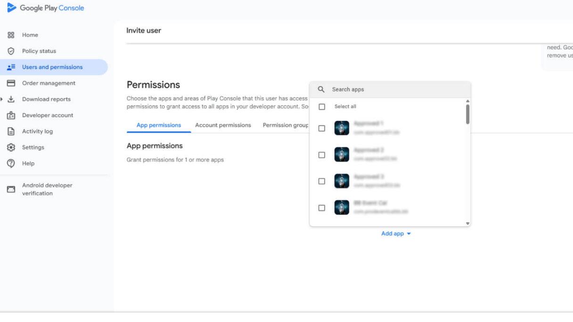Expand the Download reports submenu arrow
Screen dimensions: 573x322
coord(2,99)
